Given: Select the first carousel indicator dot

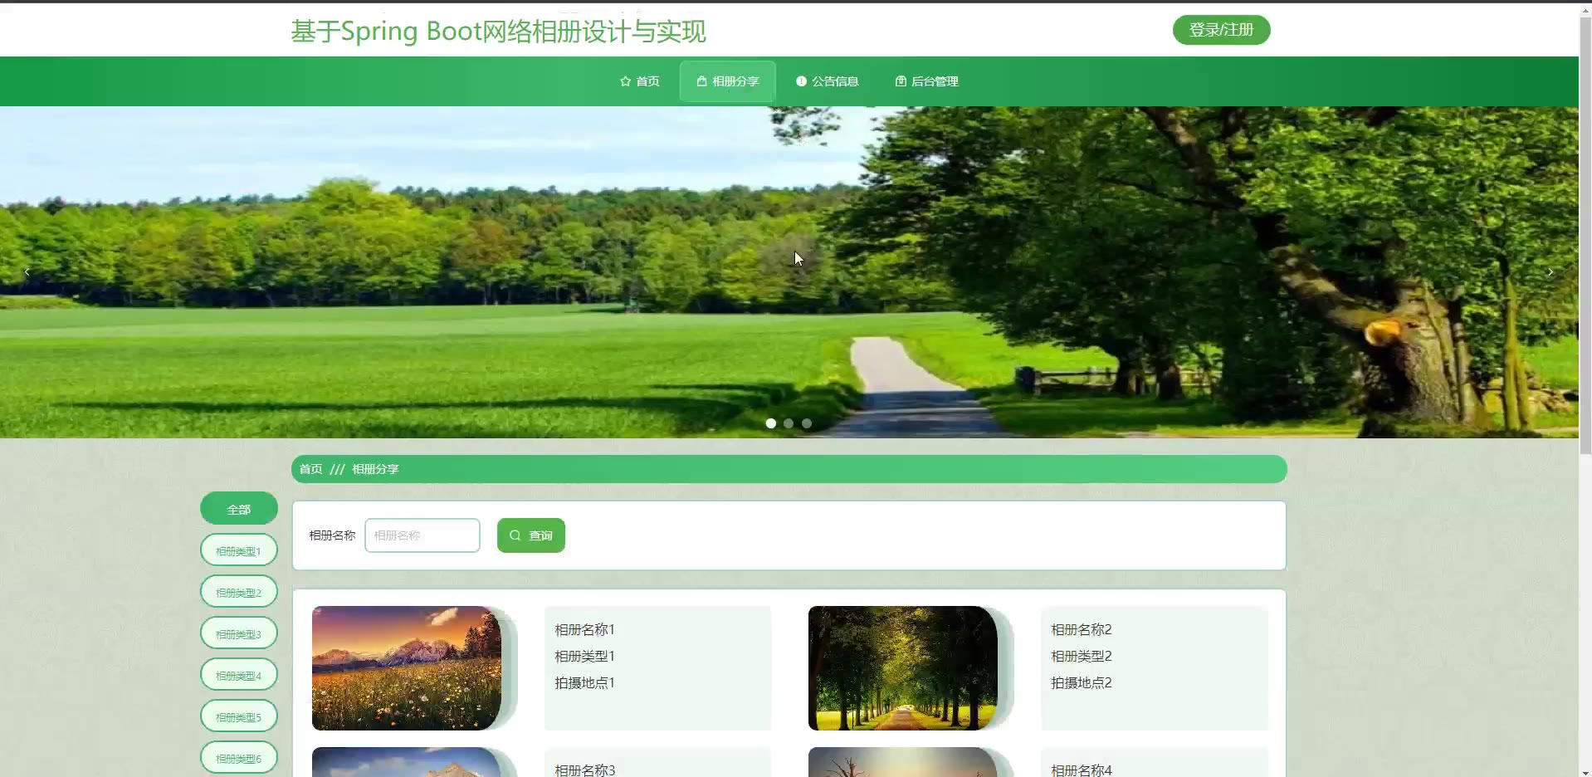Looking at the screenshot, I should (771, 423).
